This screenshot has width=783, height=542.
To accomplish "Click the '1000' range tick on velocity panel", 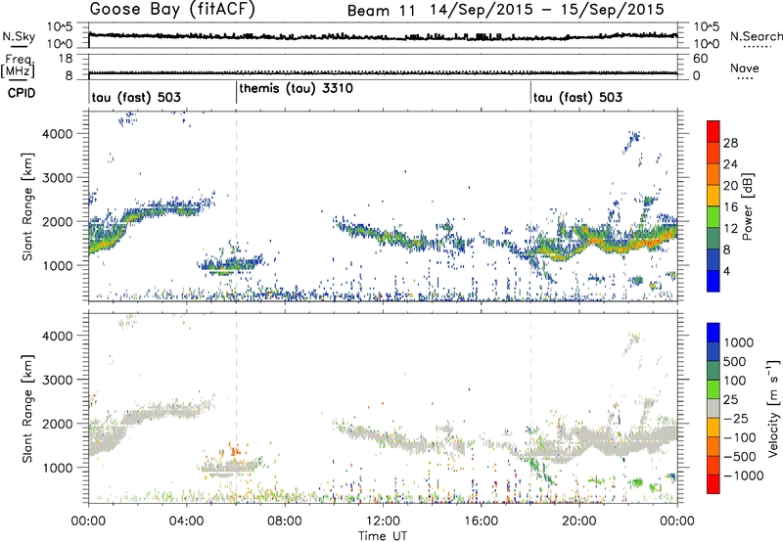I will [57, 468].
